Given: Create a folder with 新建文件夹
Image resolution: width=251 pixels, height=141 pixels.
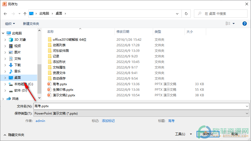Looking at the screenshot, I should click(31, 24).
